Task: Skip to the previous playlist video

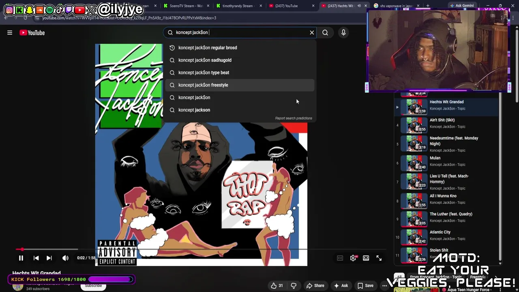Action: (x=36, y=258)
